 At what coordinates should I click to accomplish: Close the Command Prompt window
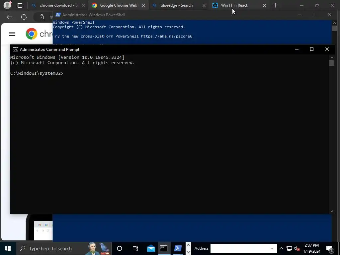(327, 49)
